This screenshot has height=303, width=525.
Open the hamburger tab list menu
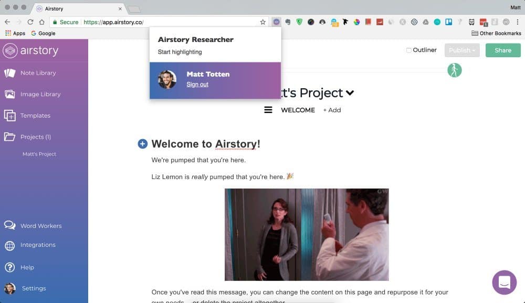pyautogui.click(x=268, y=110)
